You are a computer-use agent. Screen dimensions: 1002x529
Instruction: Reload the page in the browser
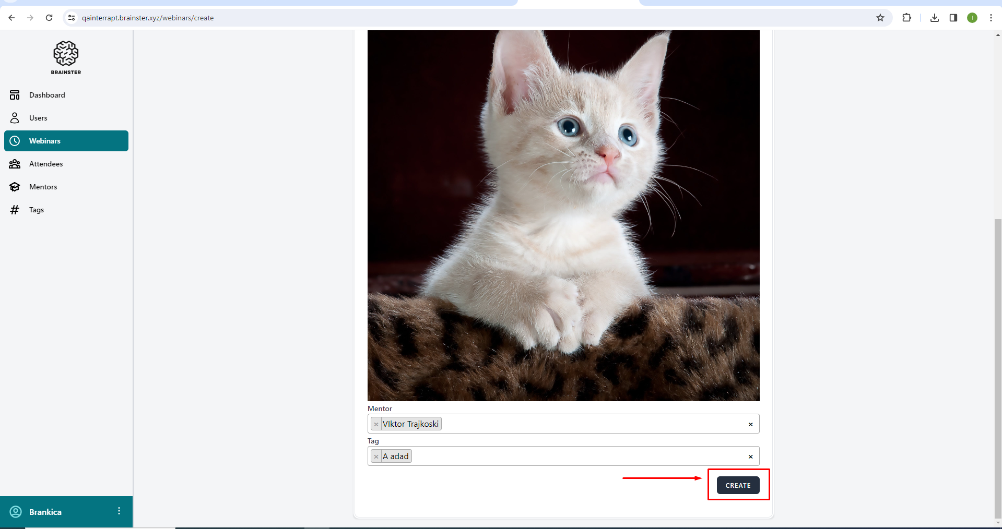click(49, 18)
